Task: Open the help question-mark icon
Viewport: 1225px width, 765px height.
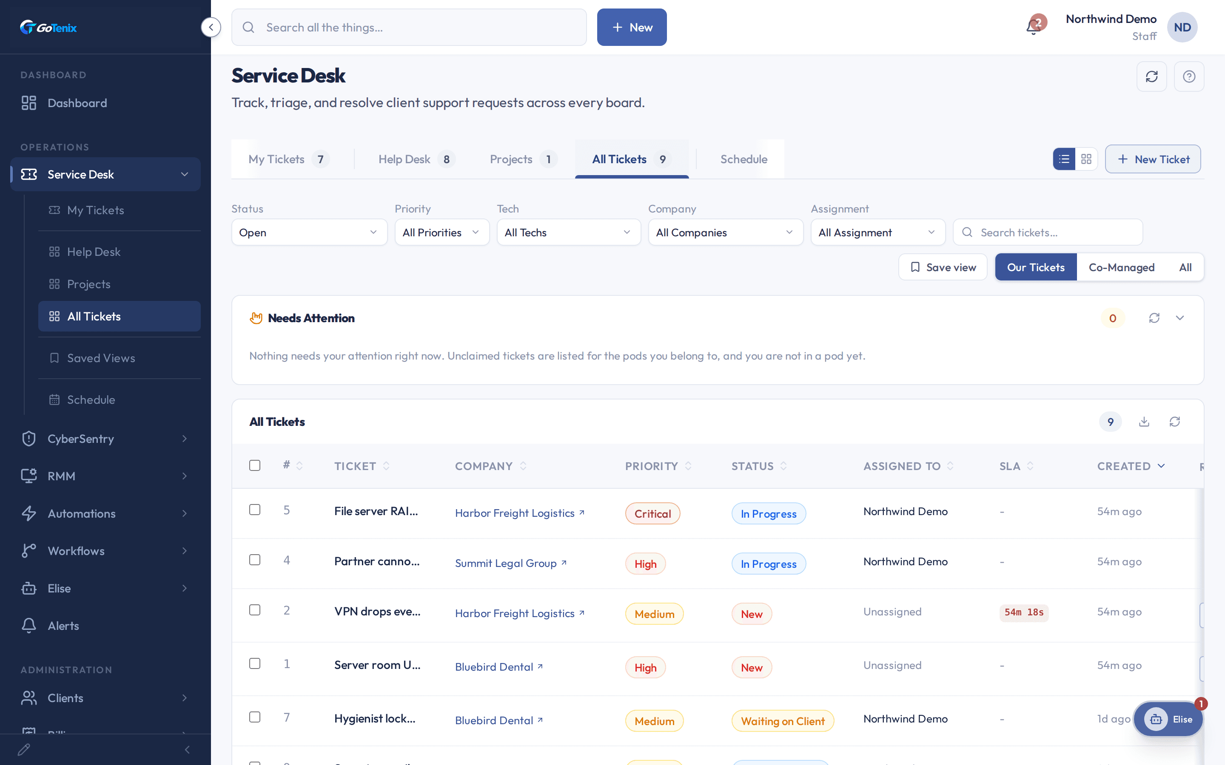Action: (x=1188, y=76)
